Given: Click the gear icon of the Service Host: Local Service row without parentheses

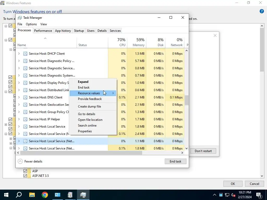Looking at the screenshot, I should [25, 127].
